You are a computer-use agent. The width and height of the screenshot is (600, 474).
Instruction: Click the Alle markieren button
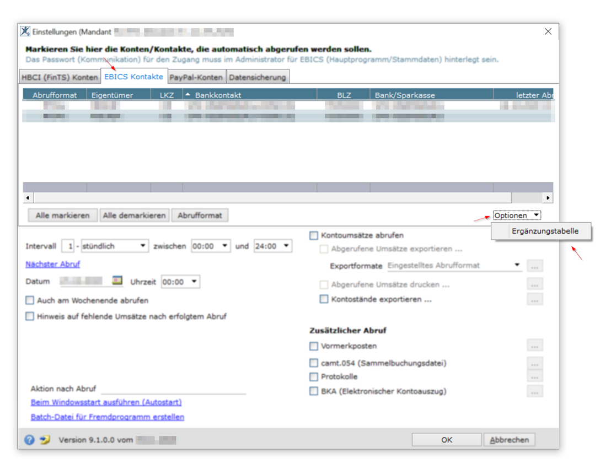62,216
